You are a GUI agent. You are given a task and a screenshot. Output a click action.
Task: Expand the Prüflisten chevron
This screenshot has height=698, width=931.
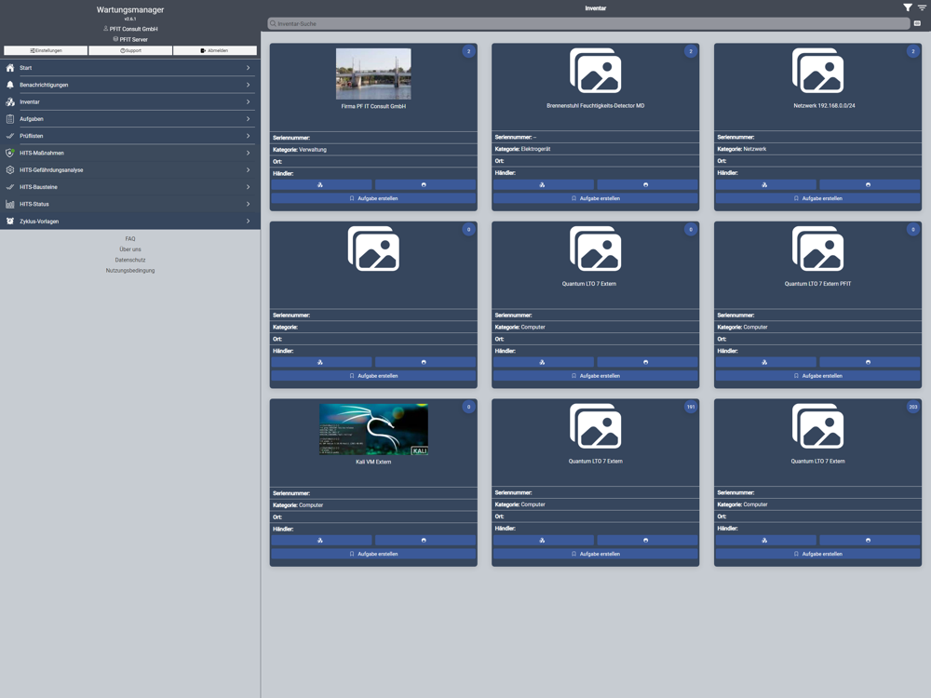(248, 136)
